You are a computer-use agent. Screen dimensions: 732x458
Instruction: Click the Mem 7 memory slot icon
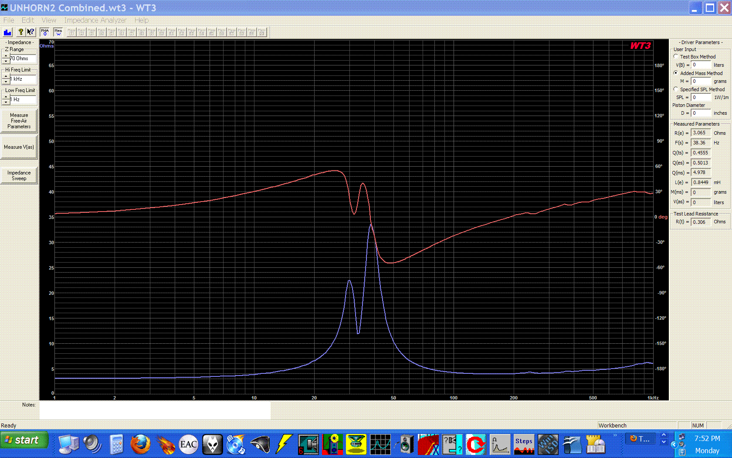(x=132, y=32)
